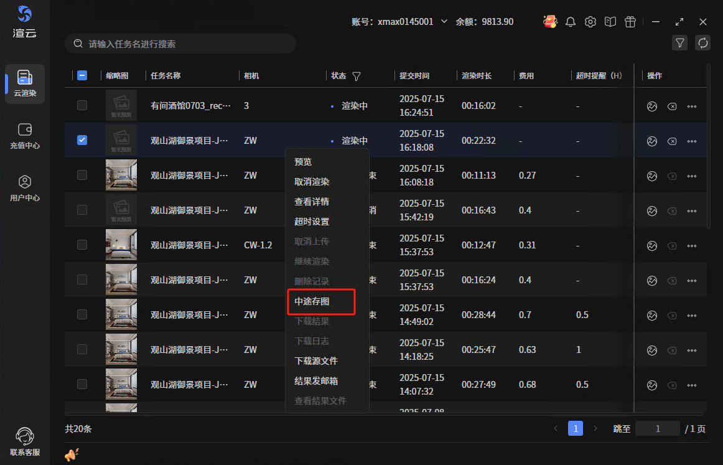Open 用户中心 from the sidebar

click(25, 188)
